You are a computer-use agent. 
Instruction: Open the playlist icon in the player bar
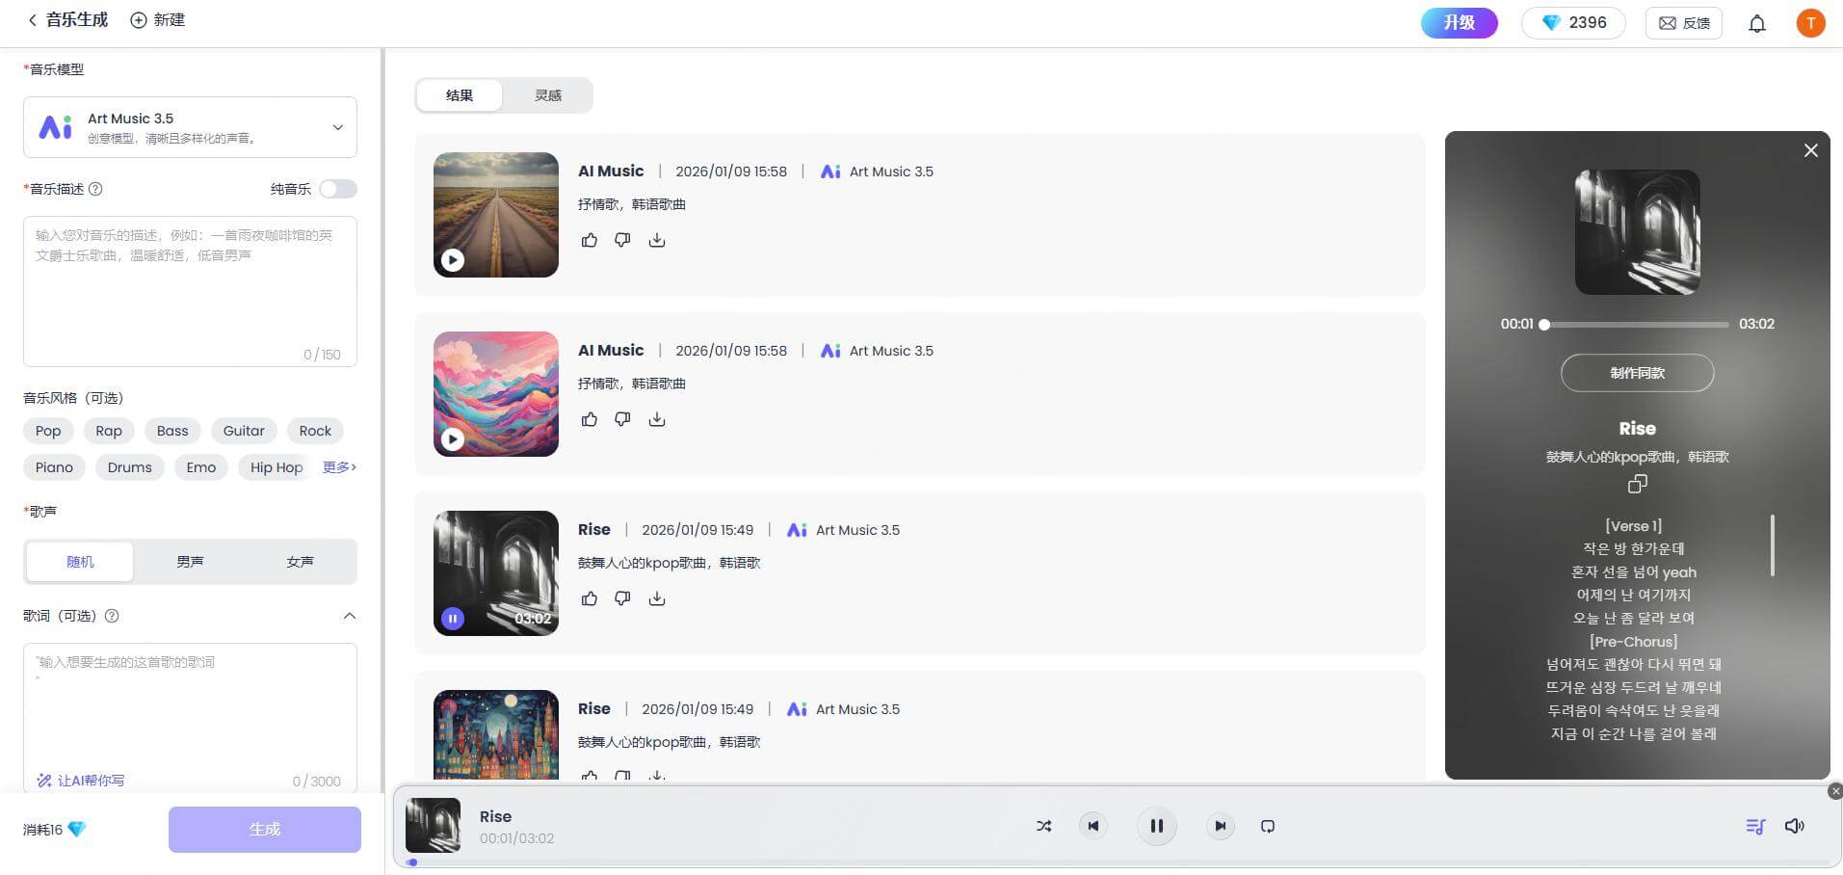click(x=1755, y=826)
